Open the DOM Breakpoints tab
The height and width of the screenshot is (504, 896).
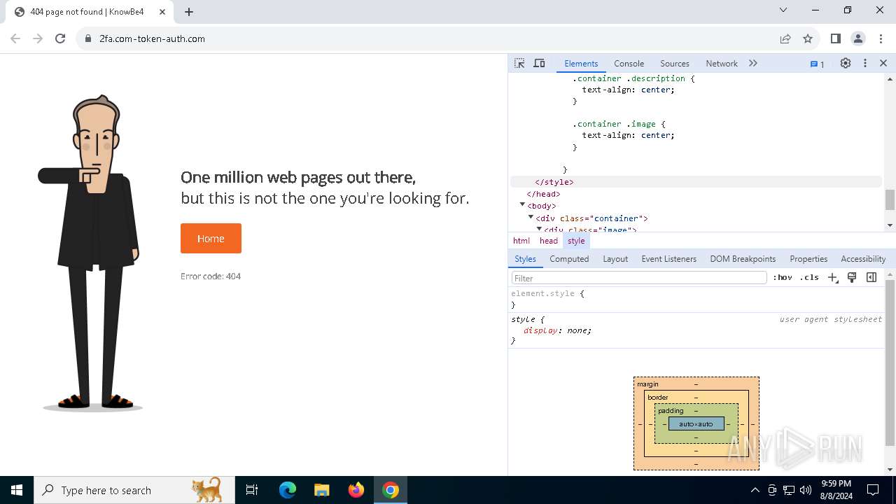[743, 258]
